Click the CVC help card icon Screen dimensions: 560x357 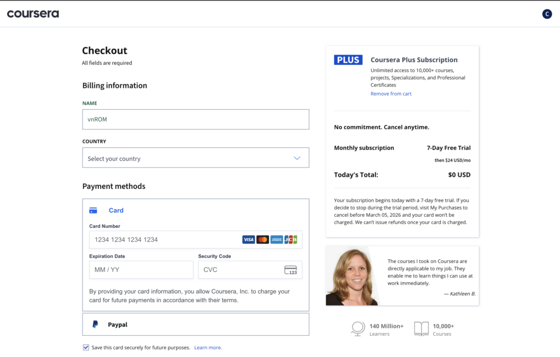(290, 270)
